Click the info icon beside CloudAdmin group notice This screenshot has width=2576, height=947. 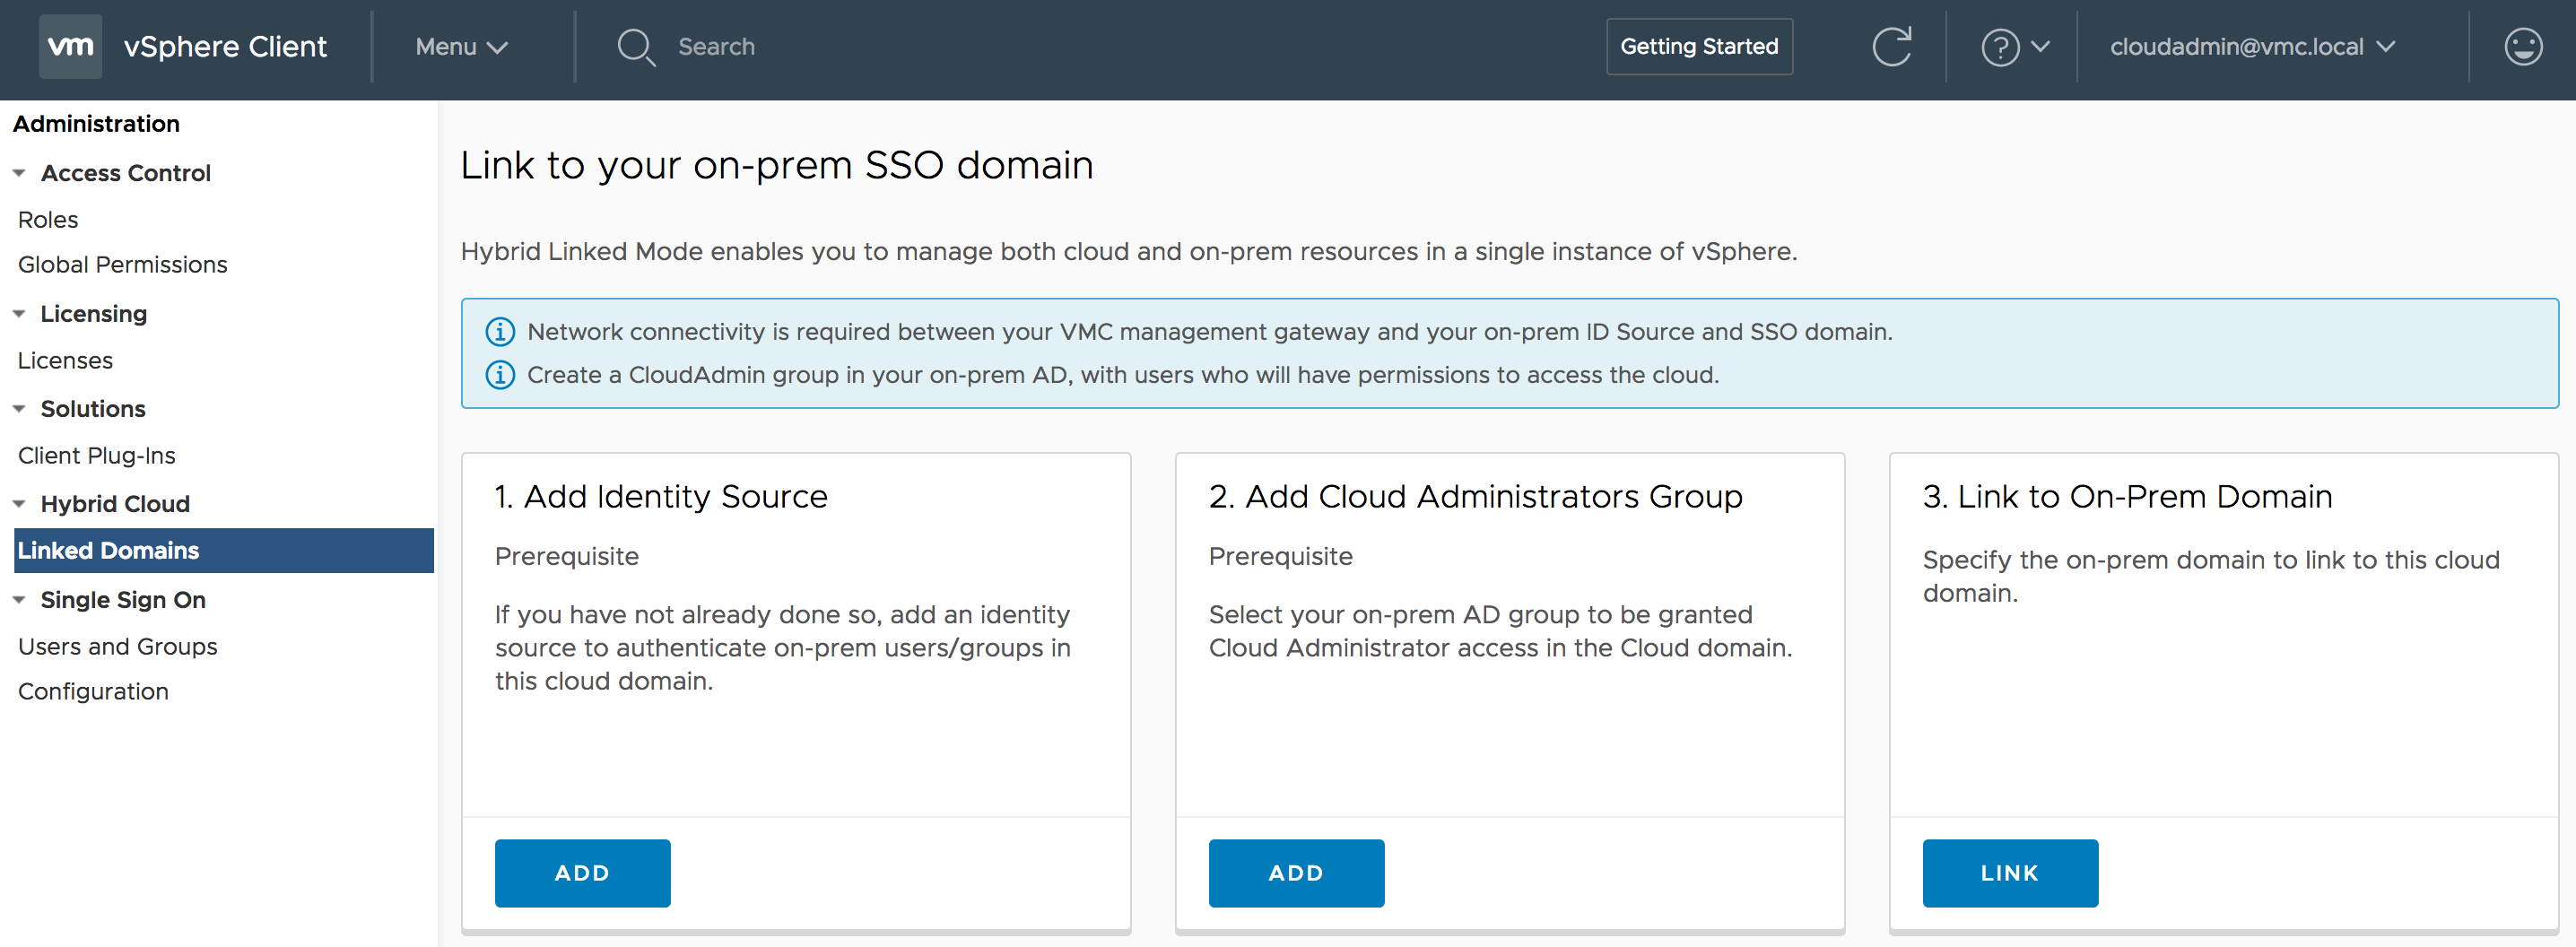(500, 375)
